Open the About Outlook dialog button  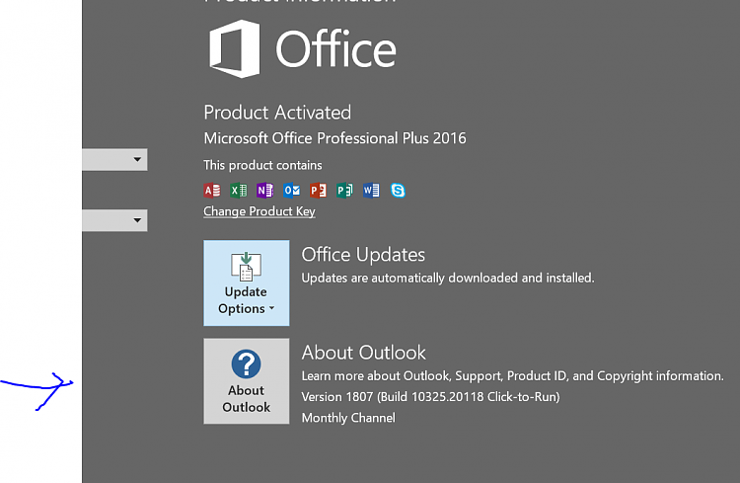(x=247, y=381)
